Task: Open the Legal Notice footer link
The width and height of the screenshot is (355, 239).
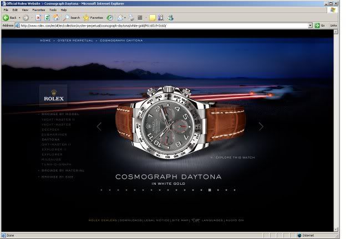Action: pyautogui.click(x=156, y=220)
